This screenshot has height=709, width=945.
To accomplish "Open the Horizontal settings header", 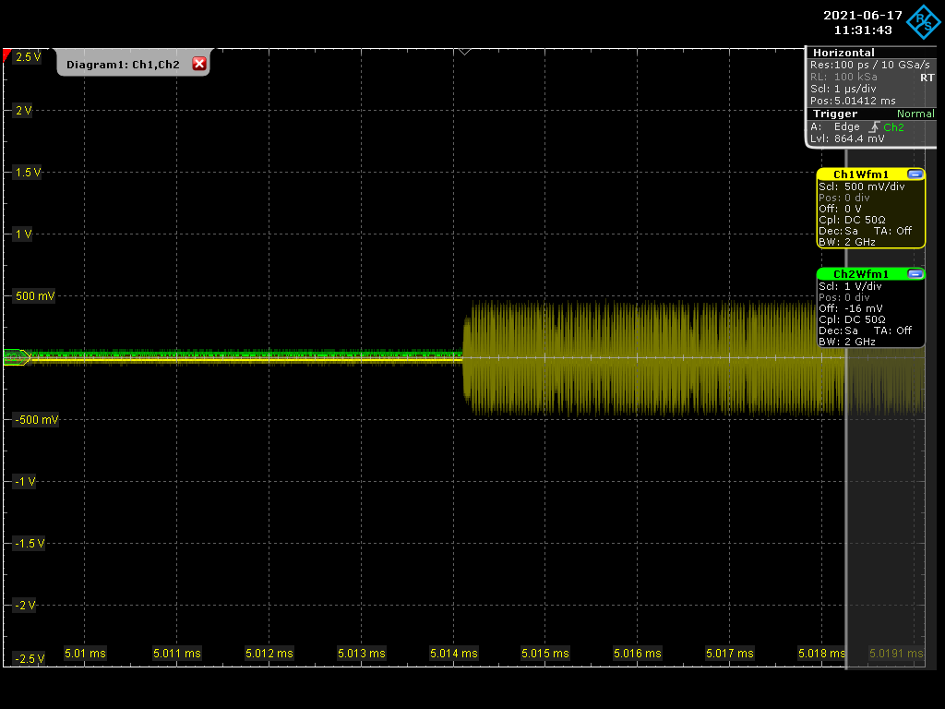I will 843,53.
